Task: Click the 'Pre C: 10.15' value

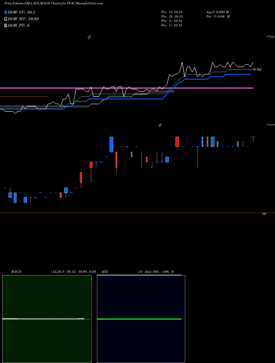Action: pos(172,25)
